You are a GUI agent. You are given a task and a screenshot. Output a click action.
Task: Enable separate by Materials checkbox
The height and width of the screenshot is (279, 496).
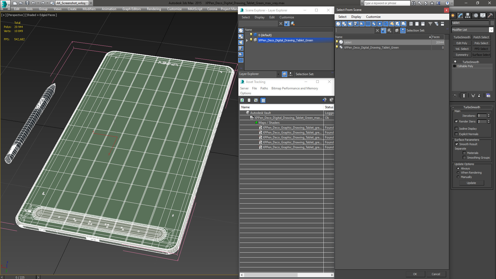pos(464,153)
